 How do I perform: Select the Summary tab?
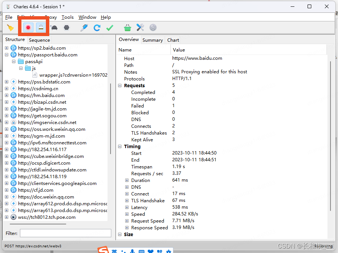pos(153,40)
